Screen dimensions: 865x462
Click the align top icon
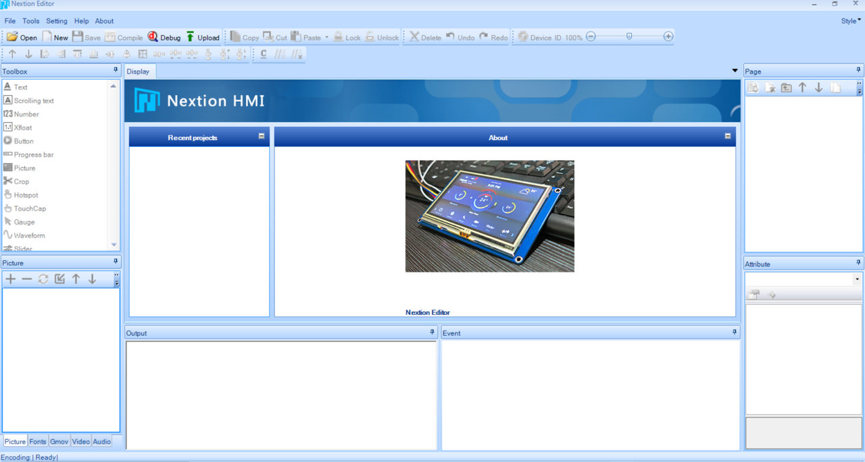click(x=77, y=54)
